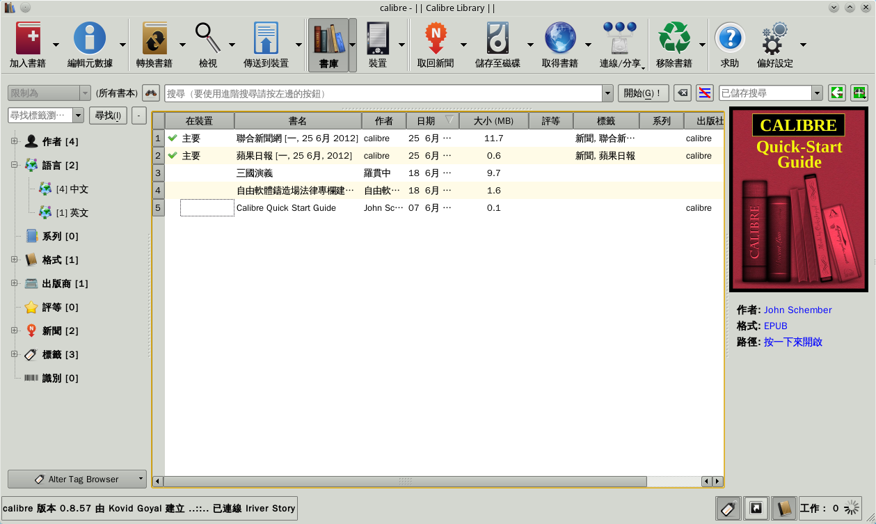
Task: Expand the 標籤 [3] tree node
Action: (x=14, y=354)
